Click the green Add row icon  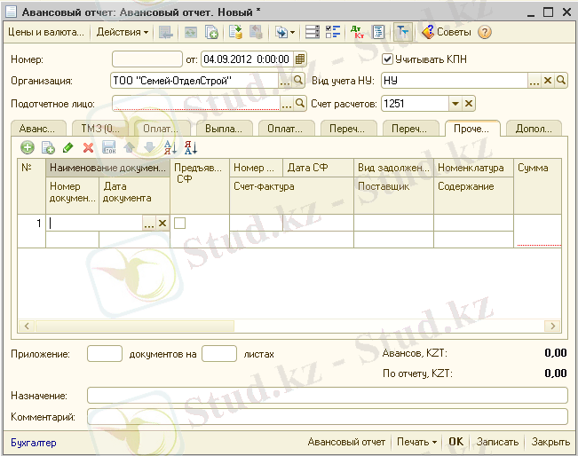click(28, 147)
